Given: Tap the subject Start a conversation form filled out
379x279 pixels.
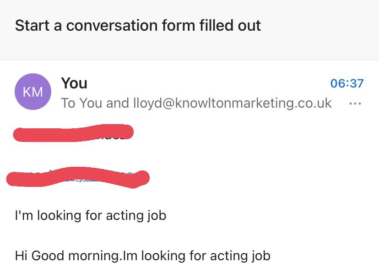Looking at the screenshot, I should coord(138,25).
